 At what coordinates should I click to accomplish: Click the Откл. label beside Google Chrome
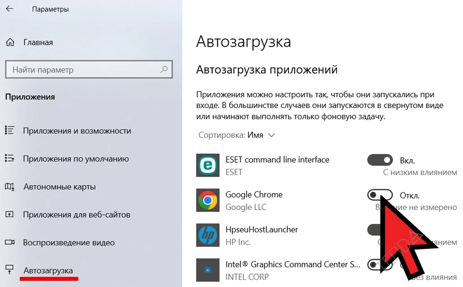point(409,196)
